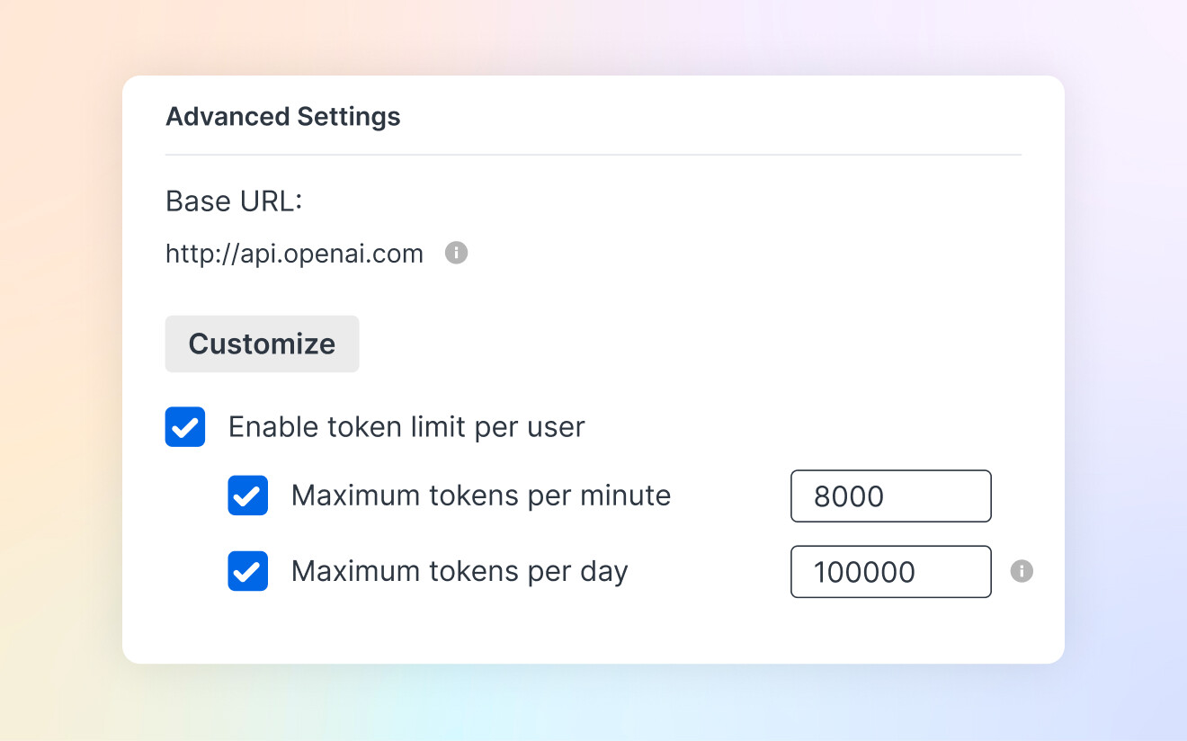1187x741 pixels.
Task: Place cursor in the field showing 8000
Action: (890, 495)
